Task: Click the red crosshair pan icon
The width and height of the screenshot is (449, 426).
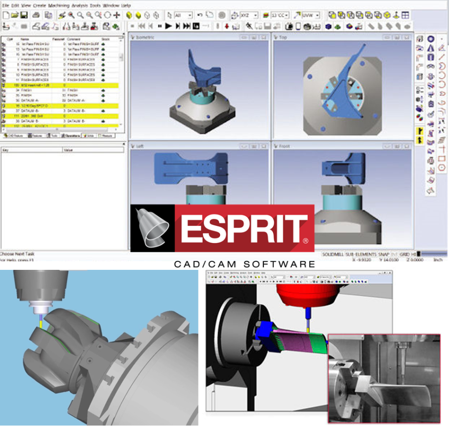Action: click(x=117, y=15)
